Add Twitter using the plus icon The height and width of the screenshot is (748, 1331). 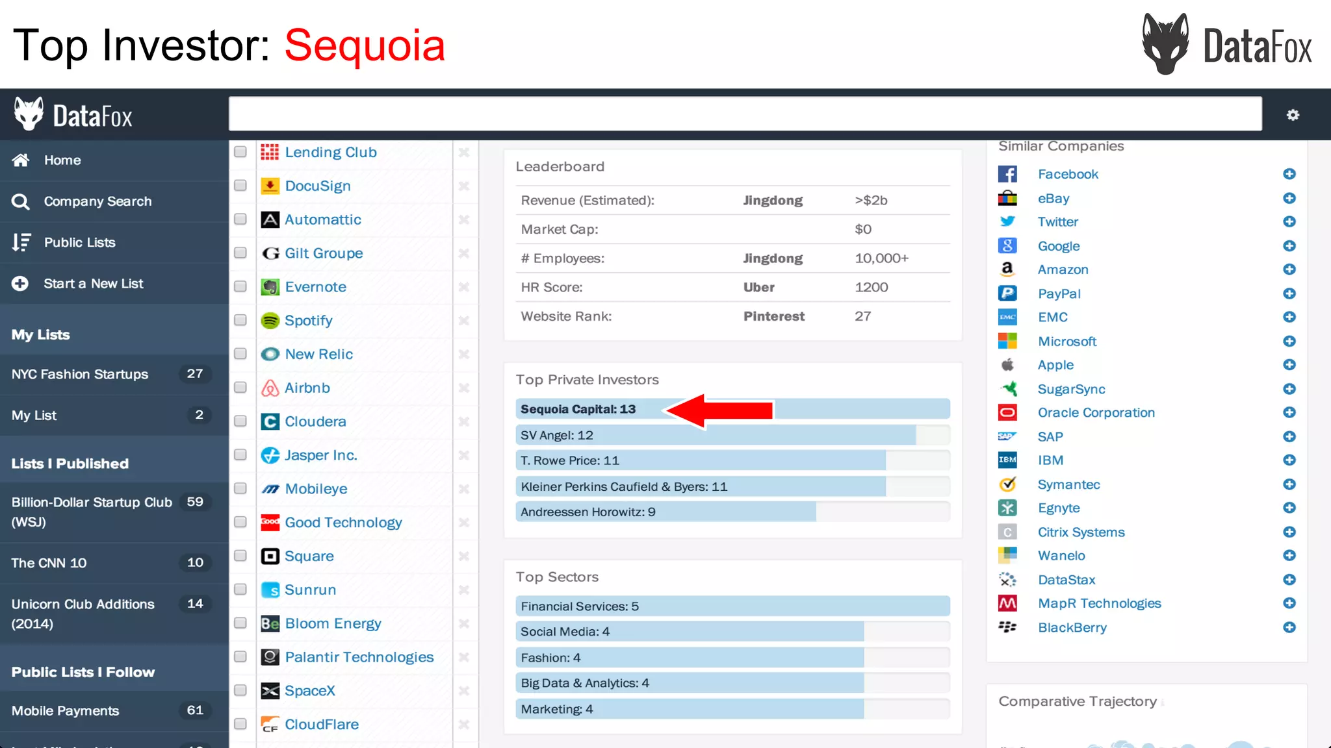pyautogui.click(x=1289, y=221)
